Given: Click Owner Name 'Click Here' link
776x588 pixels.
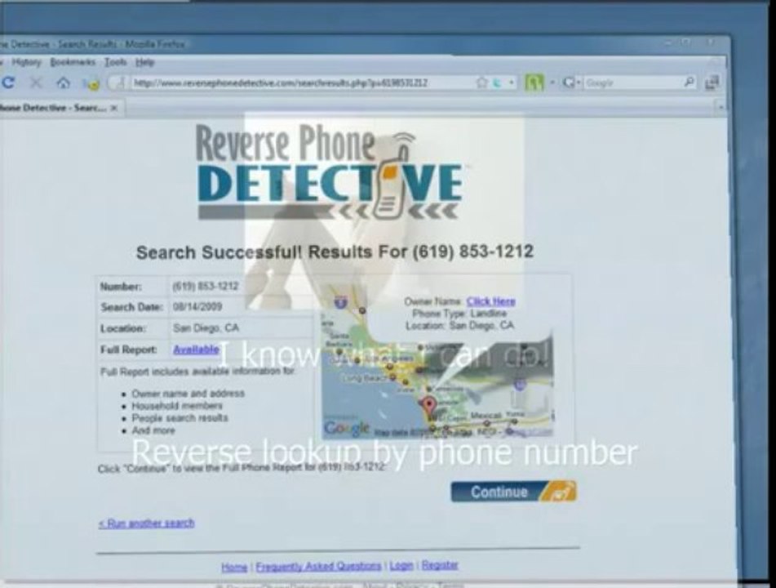Looking at the screenshot, I should [490, 301].
